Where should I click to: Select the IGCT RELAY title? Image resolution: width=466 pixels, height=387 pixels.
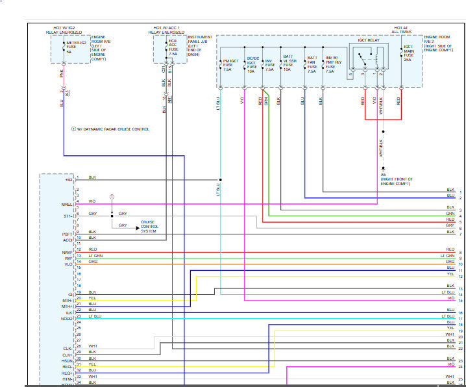pos(369,40)
